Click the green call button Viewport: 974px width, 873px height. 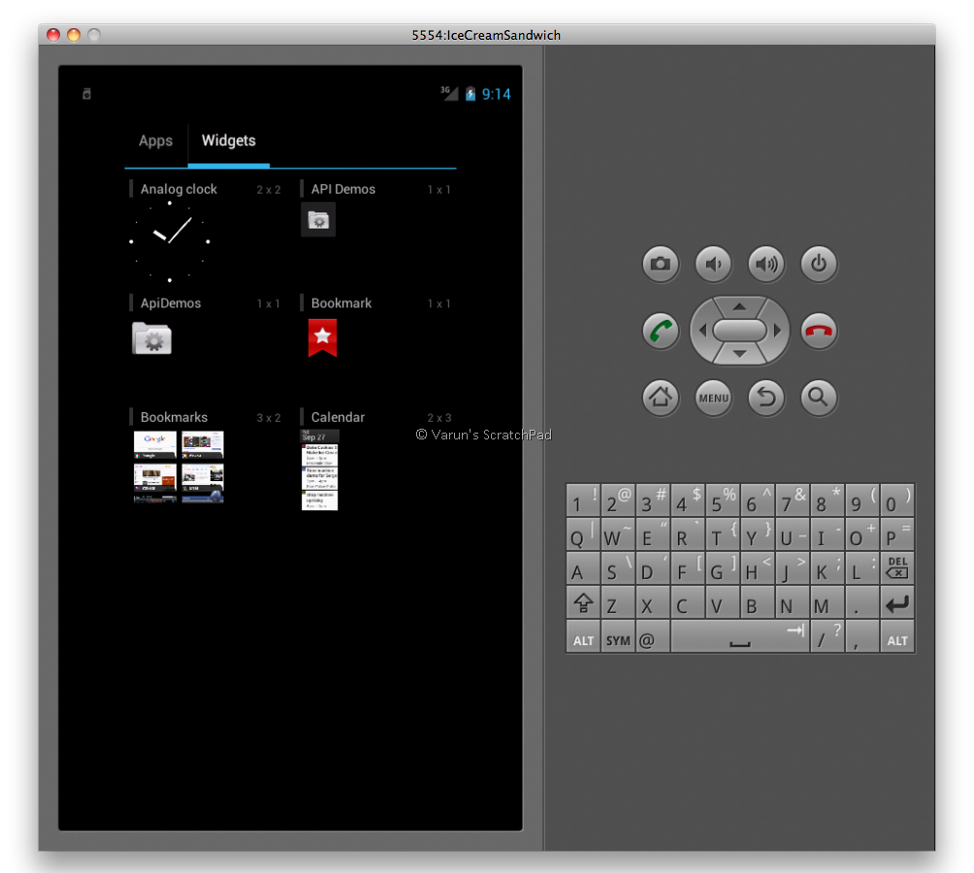(661, 331)
